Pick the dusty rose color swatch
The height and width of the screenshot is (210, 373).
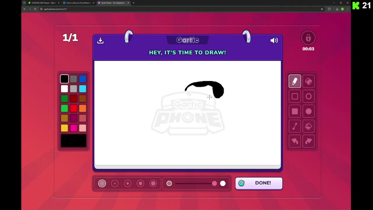(82, 118)
